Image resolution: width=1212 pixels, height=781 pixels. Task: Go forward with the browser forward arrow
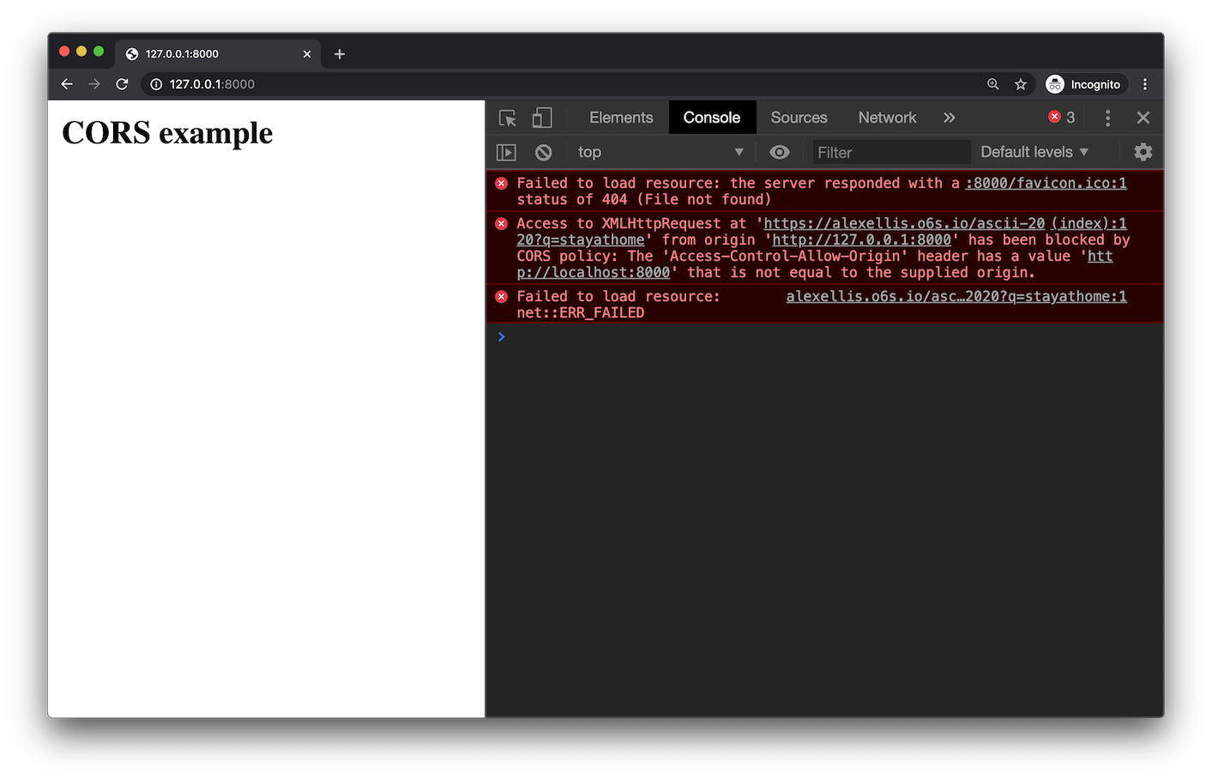coord(94,84)
